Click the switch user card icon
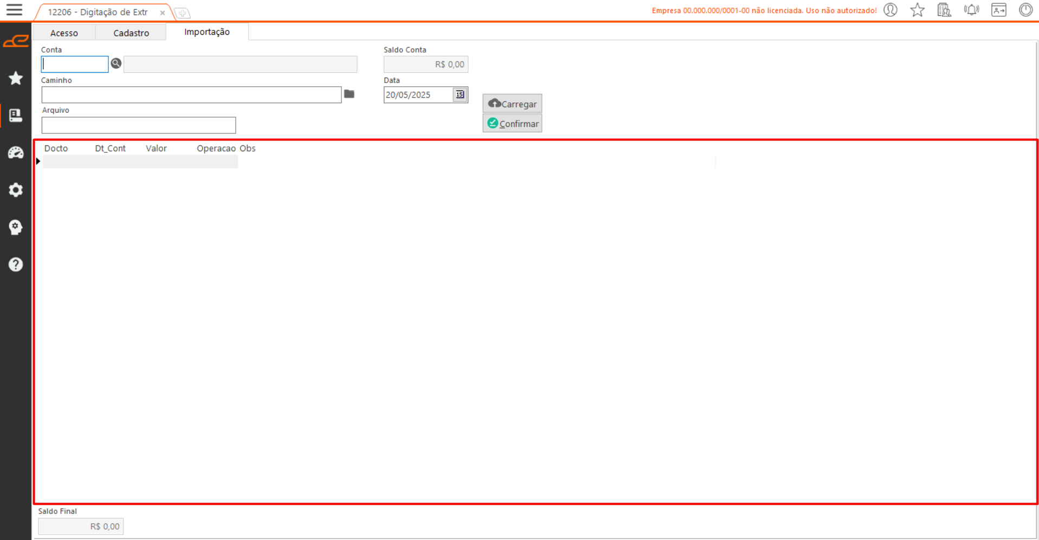 click(x=998, y=10)
